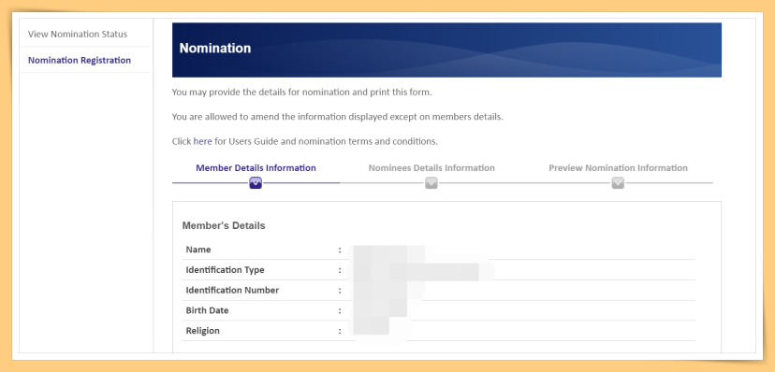Click the Religion row label
775x372 pixels.
coord(203,331)
